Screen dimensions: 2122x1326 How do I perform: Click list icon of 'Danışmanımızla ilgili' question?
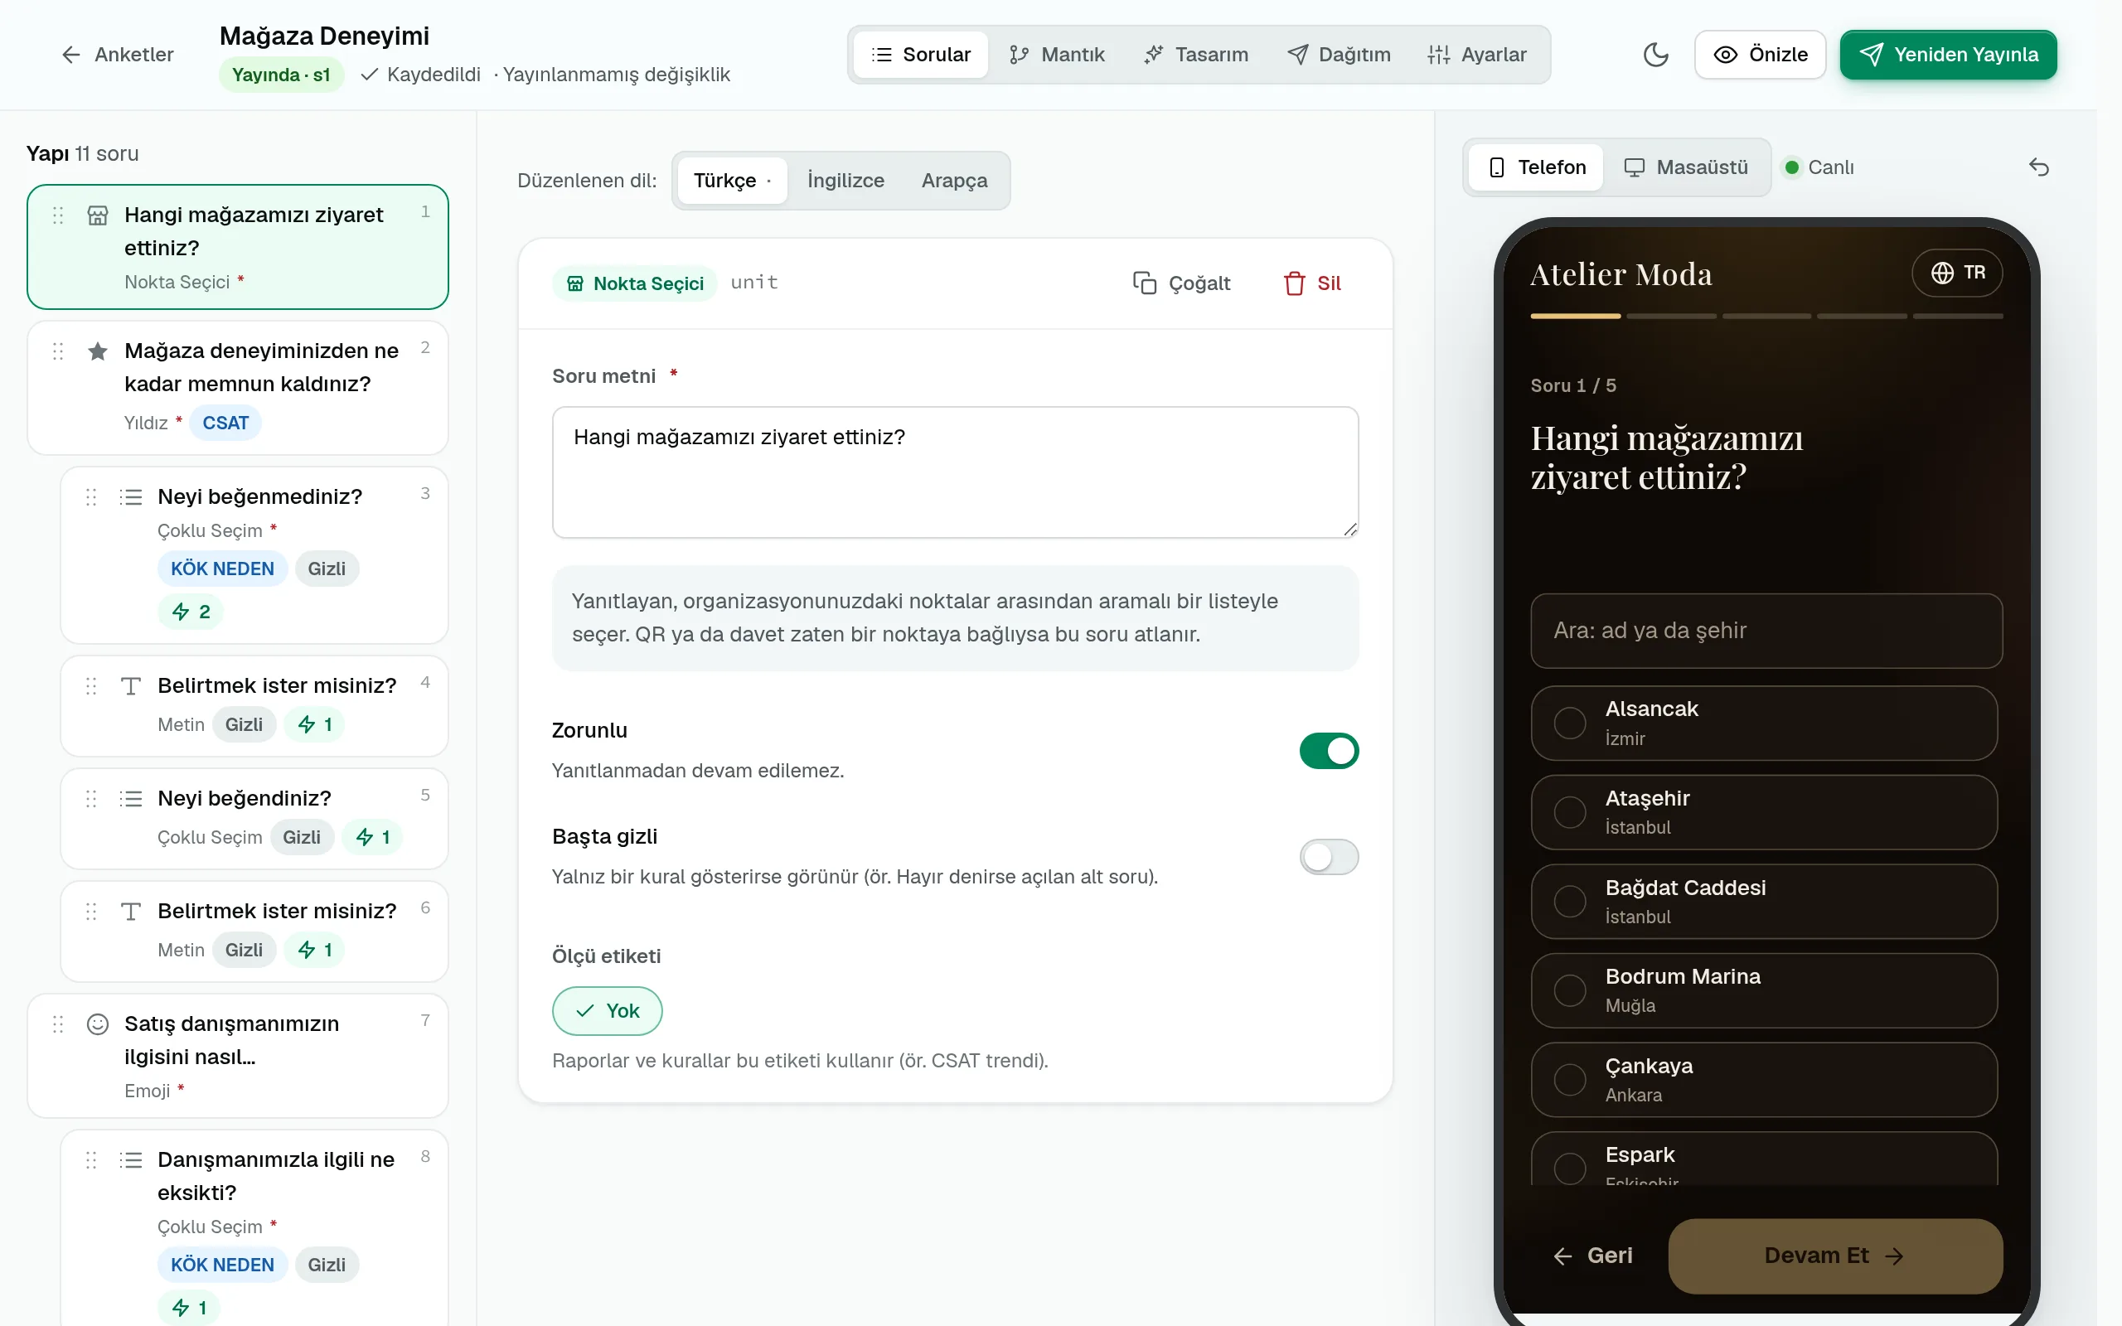pyautogui.click(x=131, y=1160)
